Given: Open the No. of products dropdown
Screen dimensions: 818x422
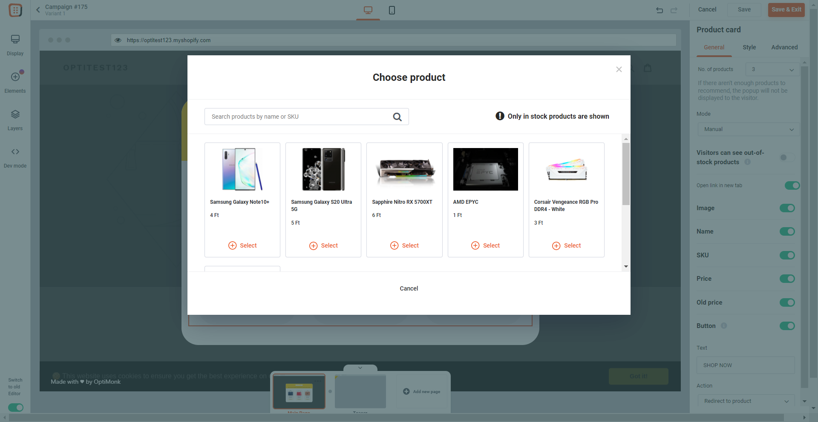Looking at the screenshot, I should [x=772, y=69].
